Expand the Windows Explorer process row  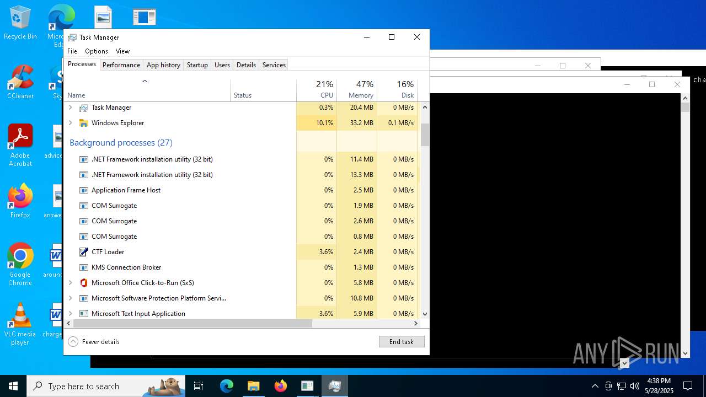coord(70,123)
